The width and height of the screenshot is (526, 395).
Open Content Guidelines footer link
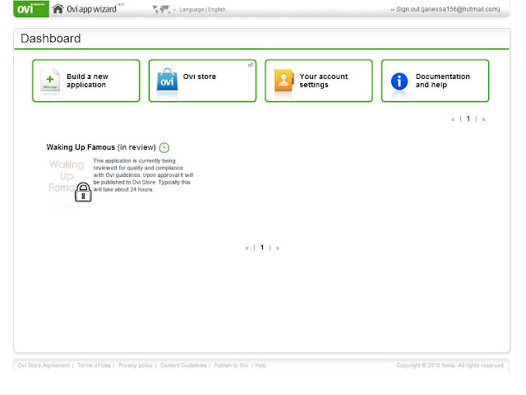pyautogui.click(x=183, y=365)
